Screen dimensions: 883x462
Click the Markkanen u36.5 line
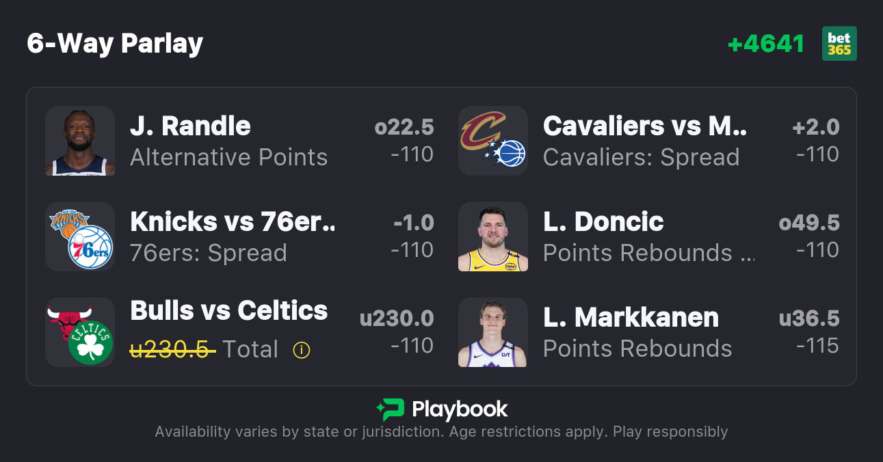tap(809, 318)
